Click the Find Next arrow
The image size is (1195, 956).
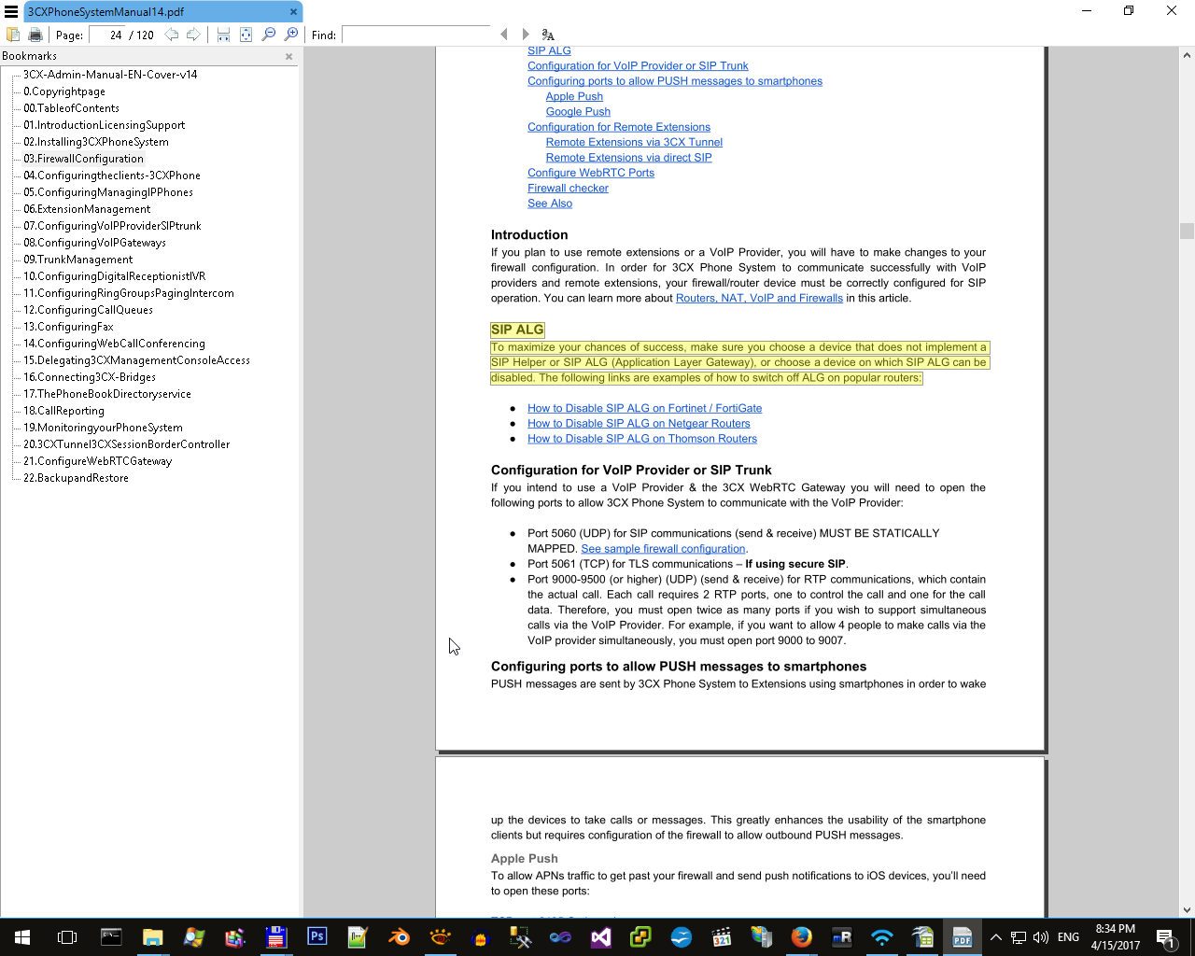[526, 35]
